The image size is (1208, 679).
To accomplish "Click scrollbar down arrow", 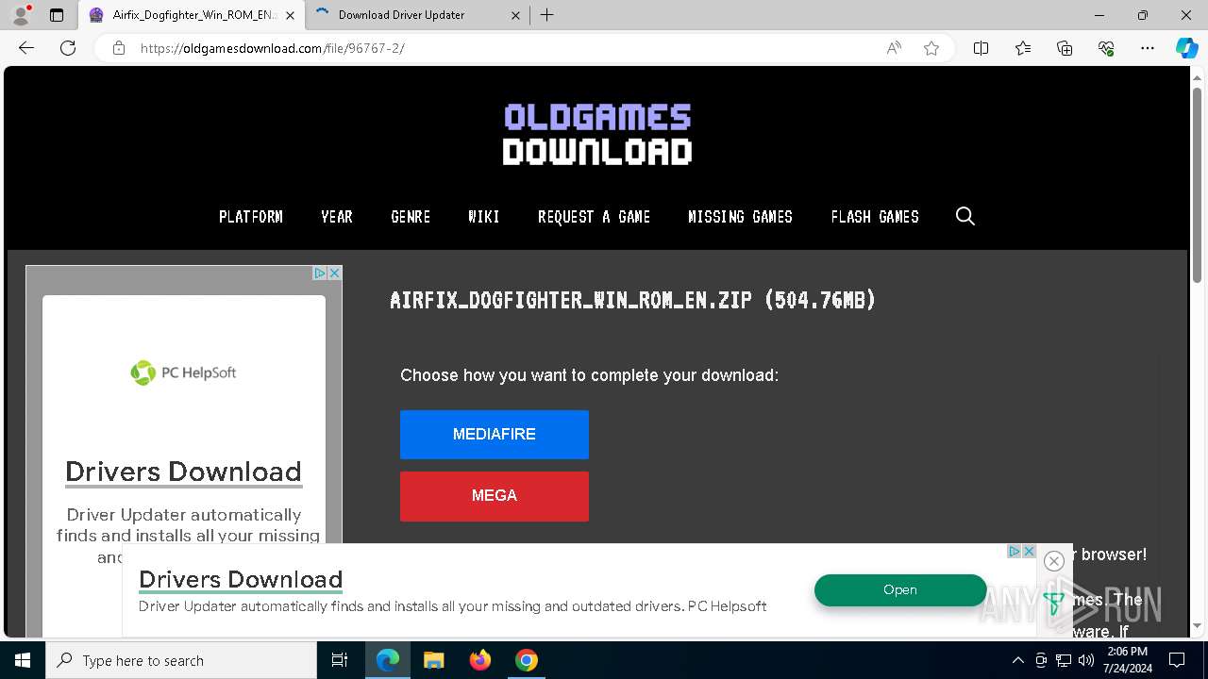I will pos(1198,625).
